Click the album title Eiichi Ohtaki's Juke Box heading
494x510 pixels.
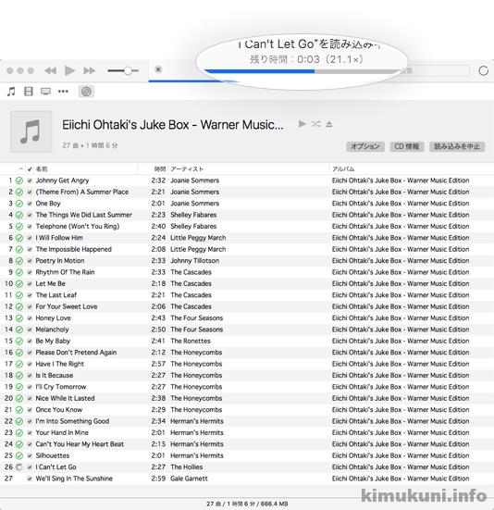173,125
